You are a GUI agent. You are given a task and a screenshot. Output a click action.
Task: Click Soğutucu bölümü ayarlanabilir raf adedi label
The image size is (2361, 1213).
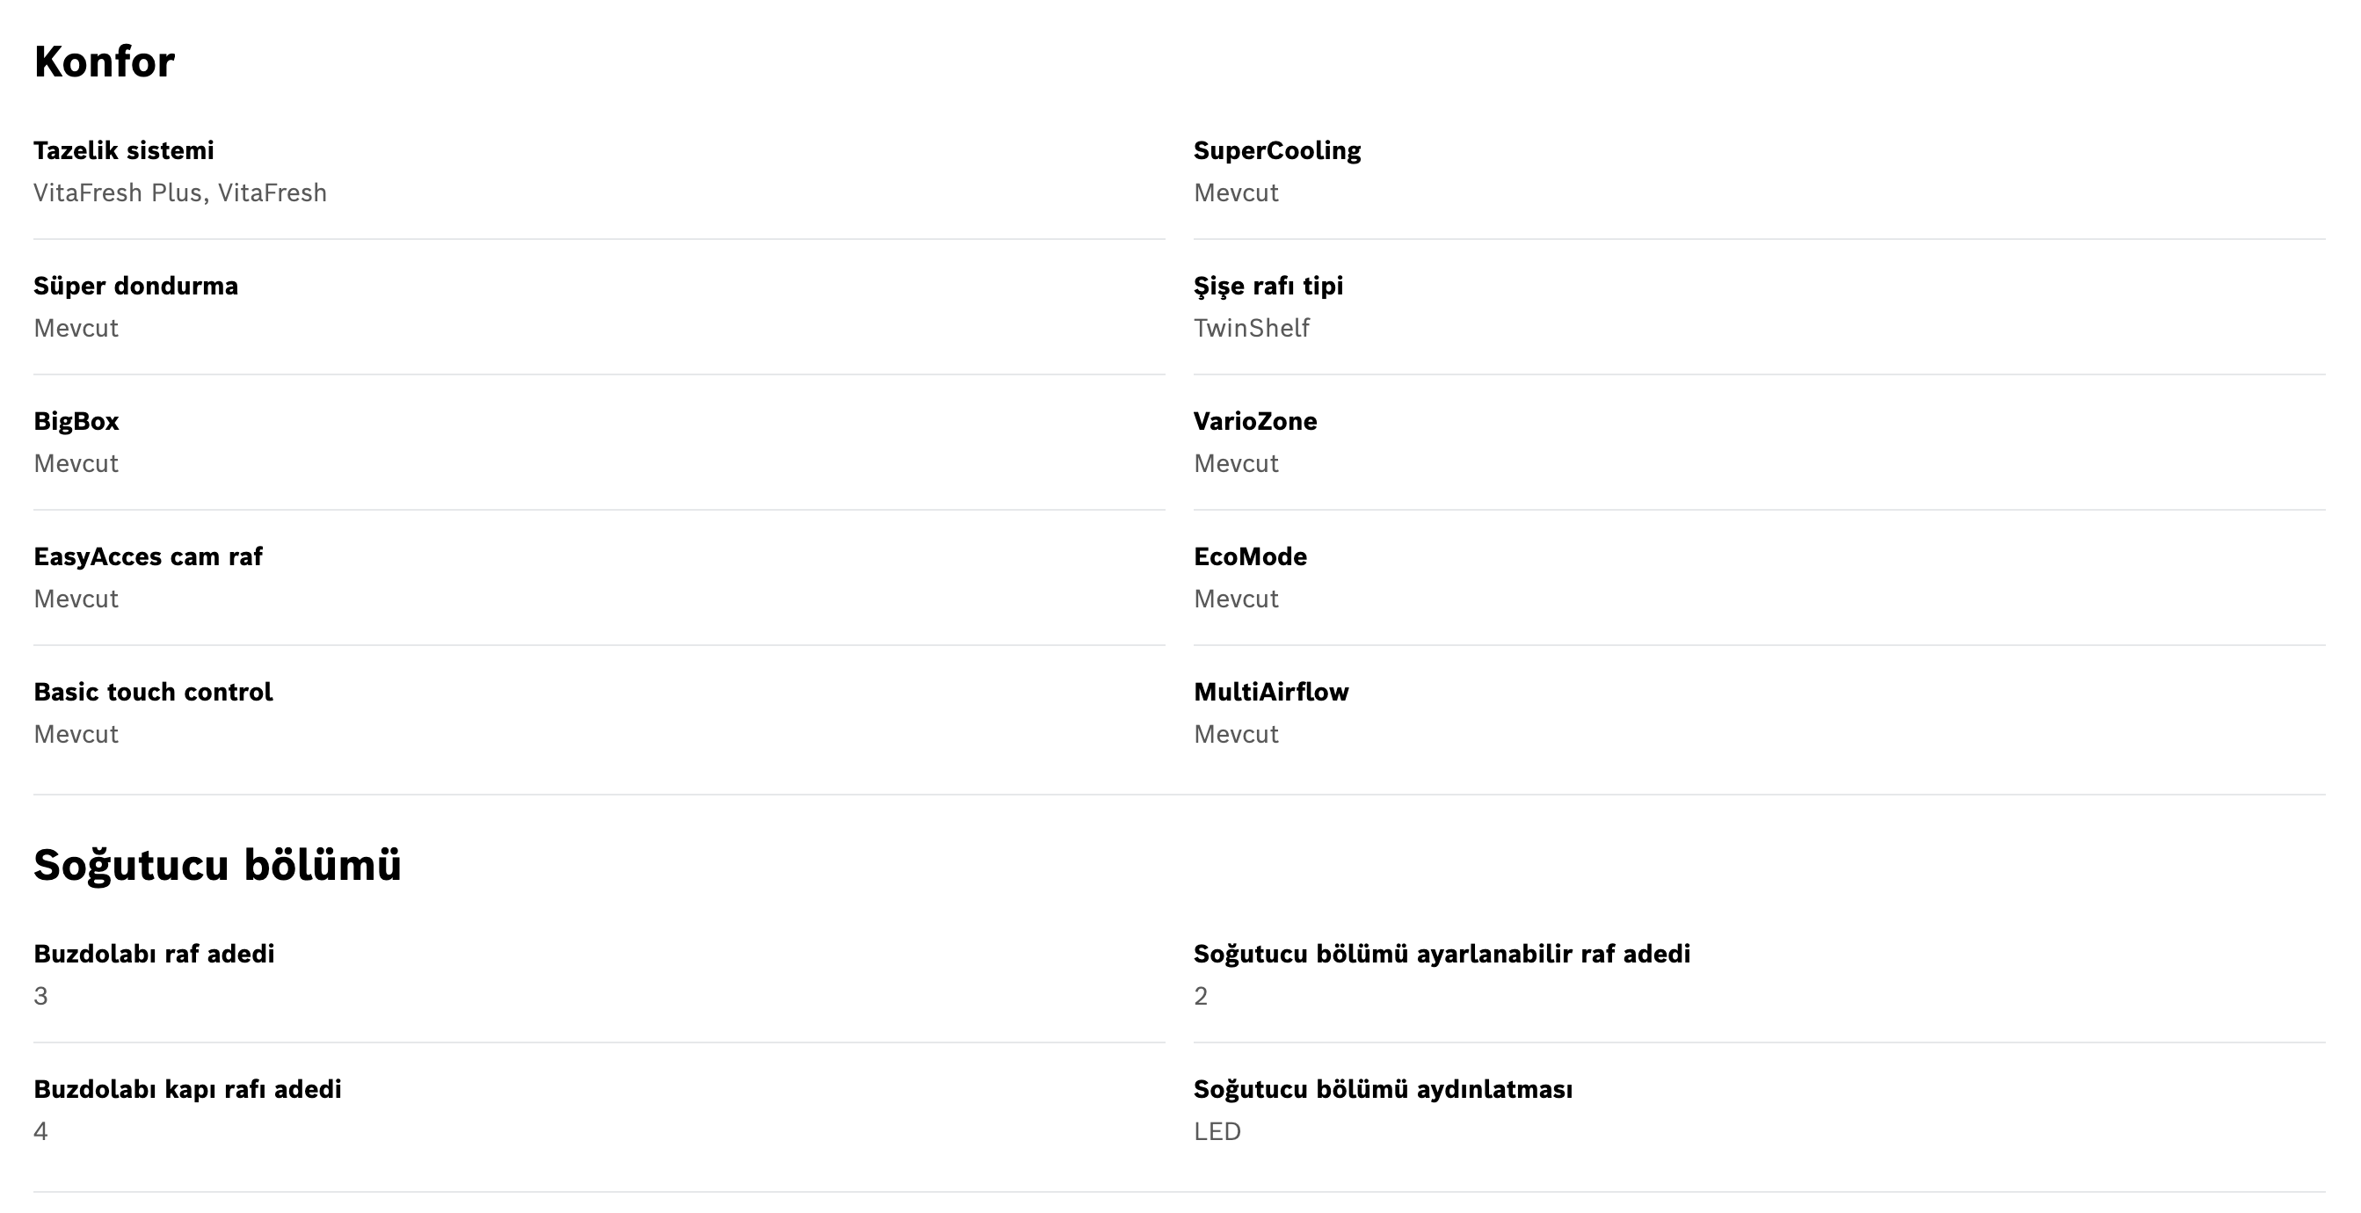pyautogui.click(x=1442, y=955)
